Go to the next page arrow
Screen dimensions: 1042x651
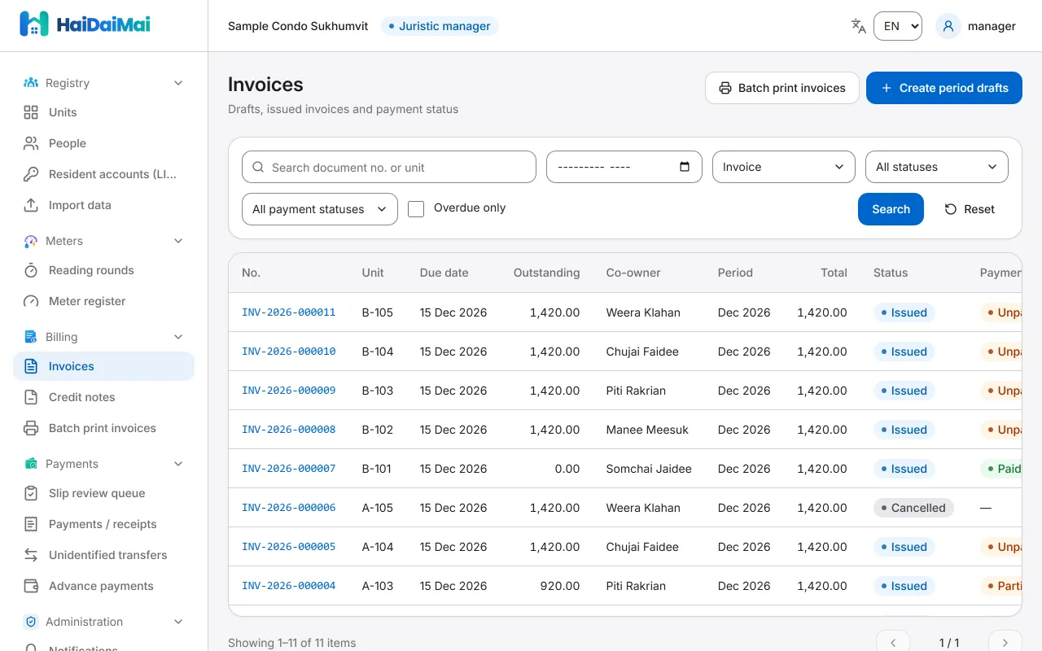click(x=1005, y=643)
